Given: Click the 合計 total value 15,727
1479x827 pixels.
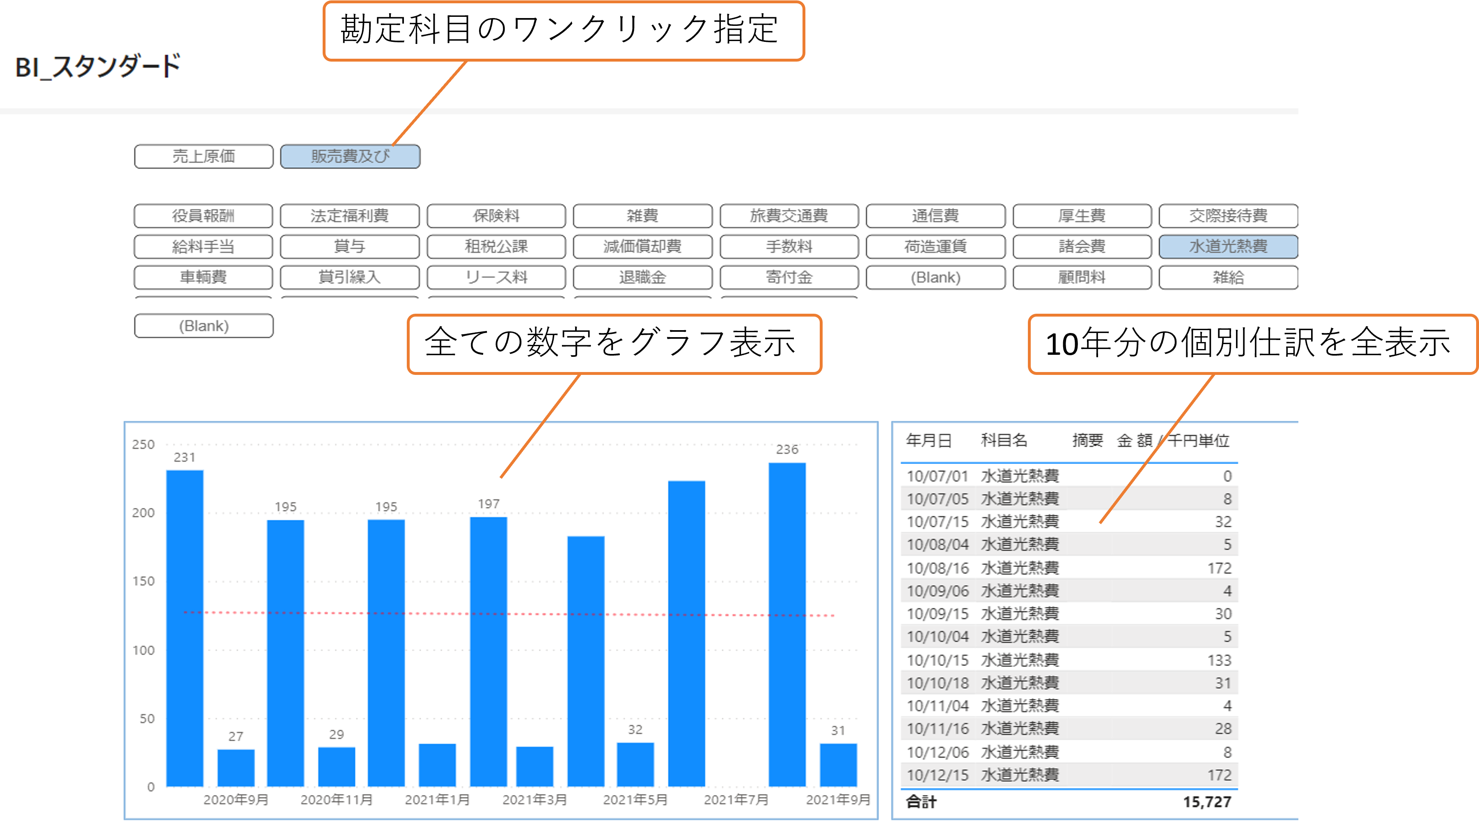Looking at the screenshot, I should (x=1207, y=802).
